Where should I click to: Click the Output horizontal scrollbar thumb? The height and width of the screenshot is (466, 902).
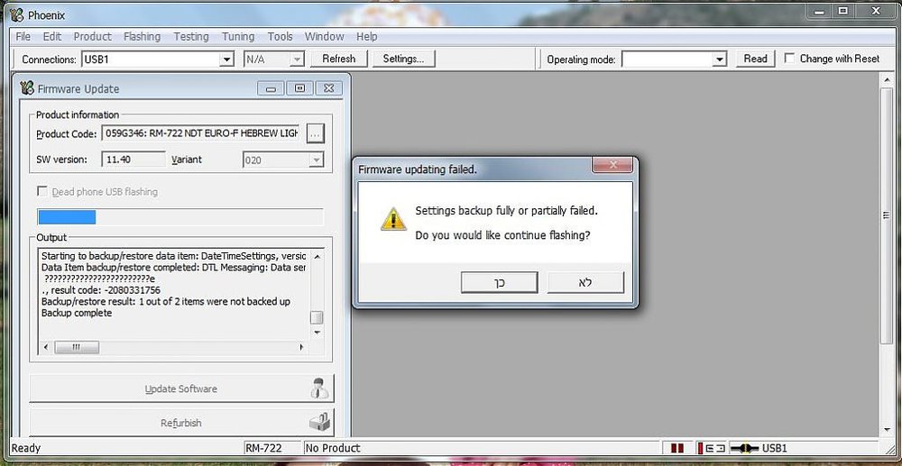[x=77, y=347]
